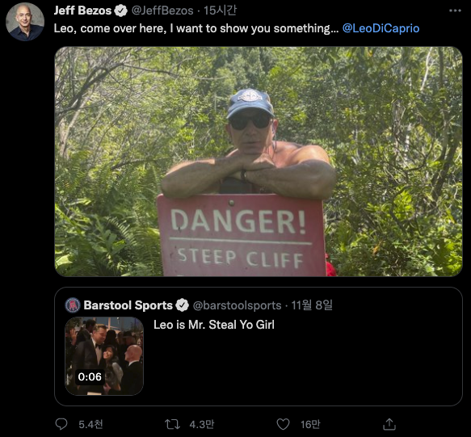
Task: Open the 15시간 tweet timestamp
Action: pyautogui.click(x=221, y=11)
